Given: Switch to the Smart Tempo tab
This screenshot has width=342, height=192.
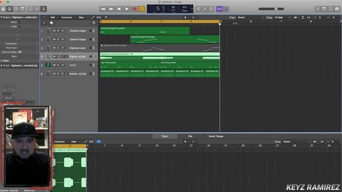Looking at the screenshot, I should point(216,137).
